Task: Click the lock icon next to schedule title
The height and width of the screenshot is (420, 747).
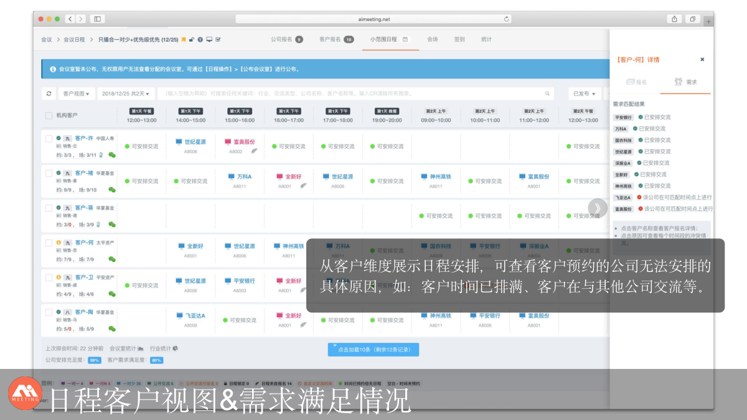Action: coord(192,40)
